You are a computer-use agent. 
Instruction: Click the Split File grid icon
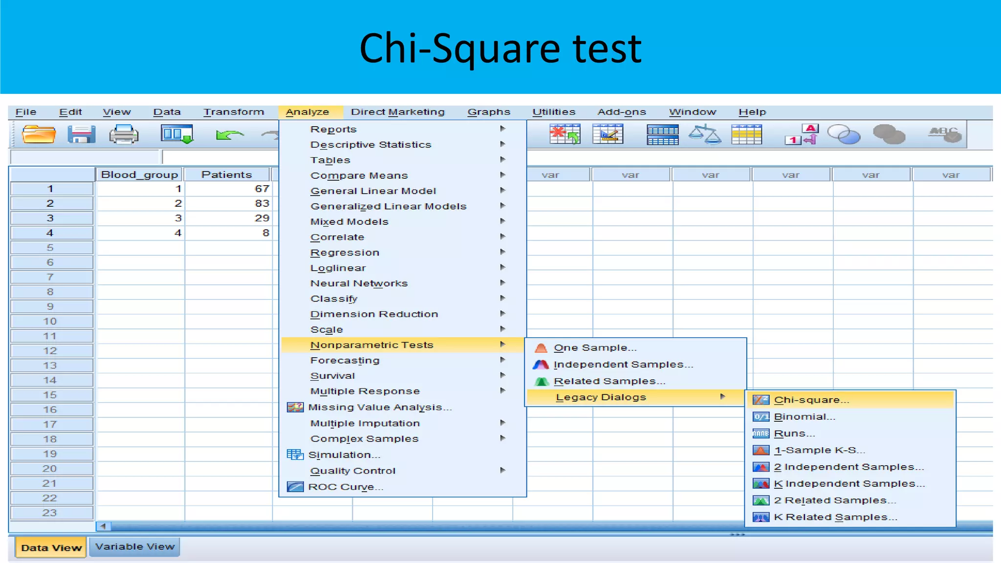click(x=662, y=135)
